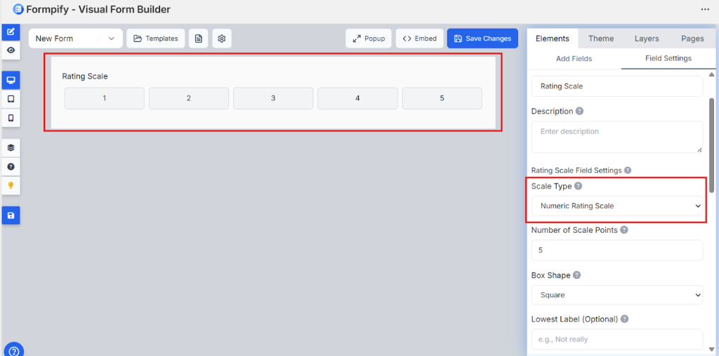Image resolution: width=719 pixels, height=356 pixels.
Task: Open the Add Fields tab
Action: (x=574, y=59)
